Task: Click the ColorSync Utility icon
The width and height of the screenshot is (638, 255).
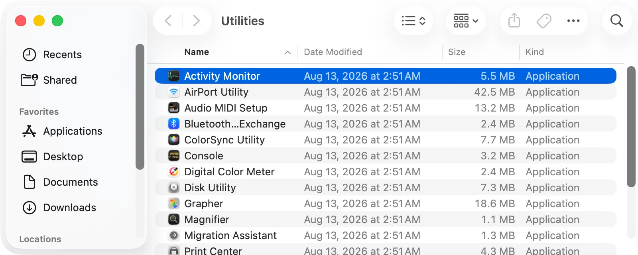Action: point(173,139)
